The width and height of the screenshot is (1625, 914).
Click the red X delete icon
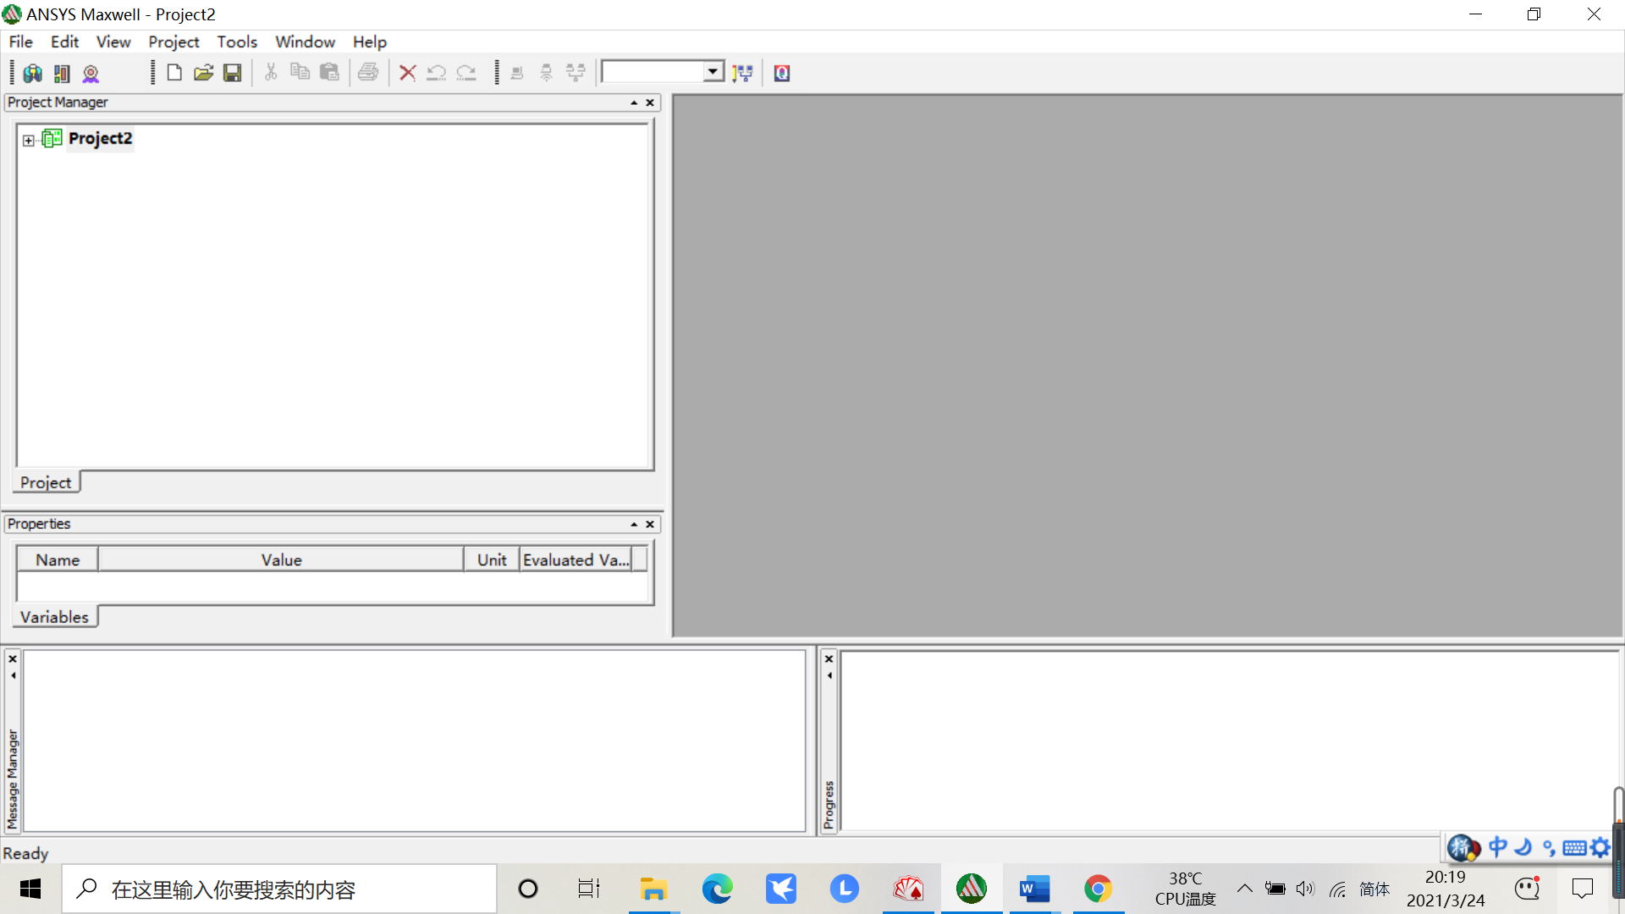coord(407,73)
